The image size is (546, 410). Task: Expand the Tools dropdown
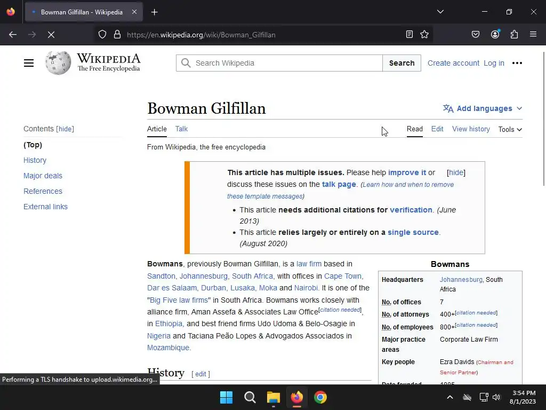(x=510, y=129)
